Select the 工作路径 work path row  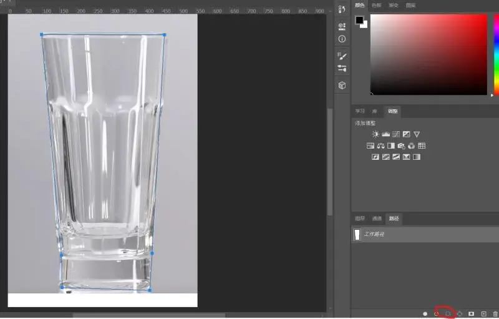pyautogui.click(x=424, y=234)
